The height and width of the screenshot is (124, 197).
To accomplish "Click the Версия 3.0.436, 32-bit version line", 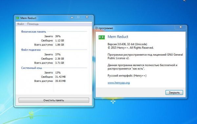I will pos(127,44).
